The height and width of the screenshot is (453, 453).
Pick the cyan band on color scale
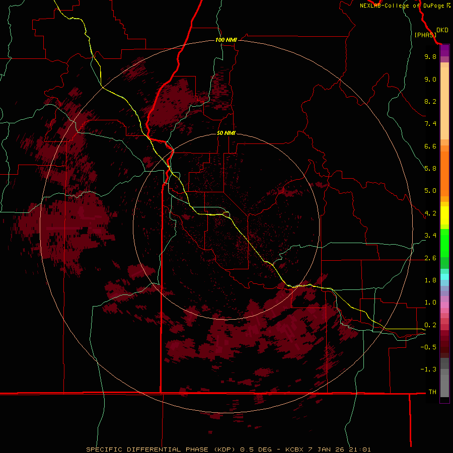pos(444,277)
